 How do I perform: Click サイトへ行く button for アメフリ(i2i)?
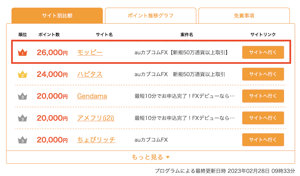(x=263, y=118)
